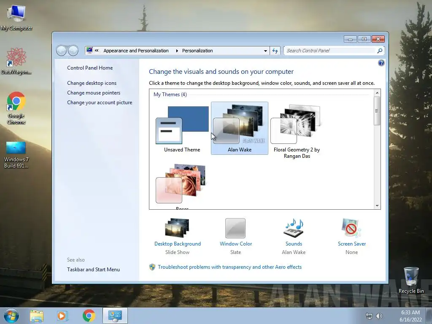This screenshot has height=324, width=432.
Task: Open the Sounds keyboard icon
Action: (294, 228)
